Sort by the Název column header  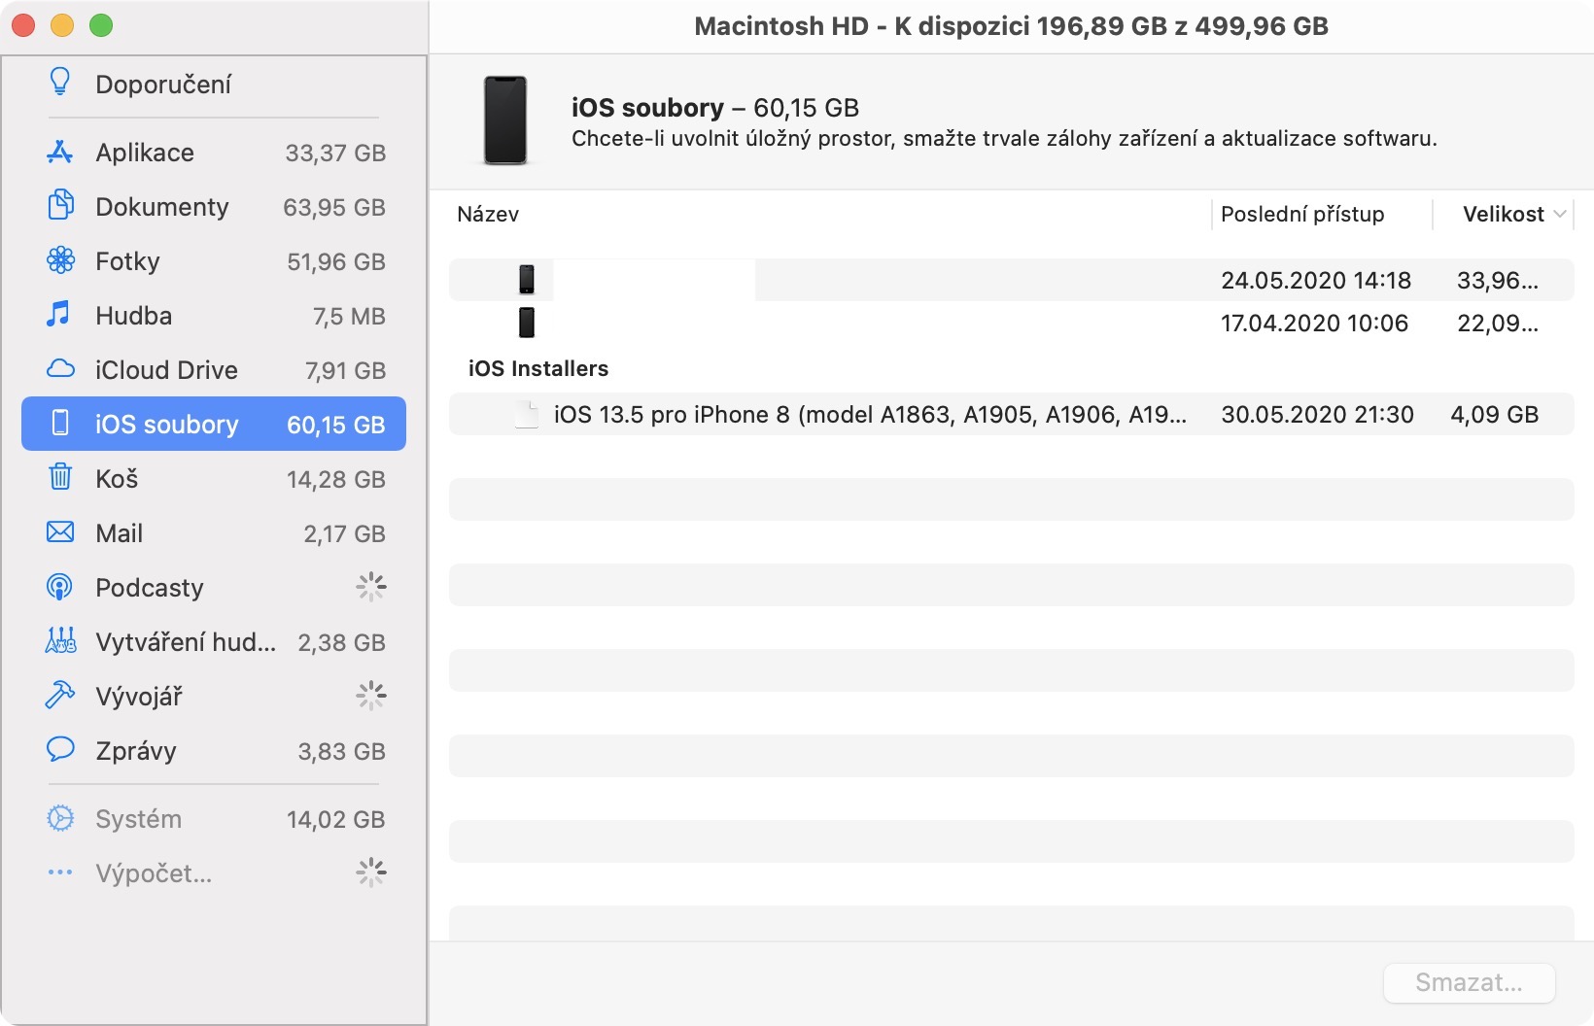[488, 214]
